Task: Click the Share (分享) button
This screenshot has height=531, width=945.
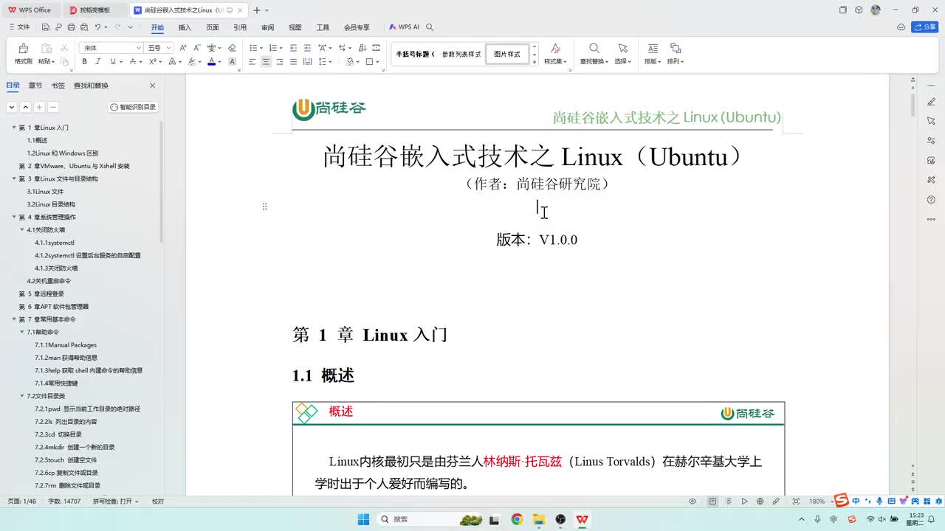Action: click(925, 27)
